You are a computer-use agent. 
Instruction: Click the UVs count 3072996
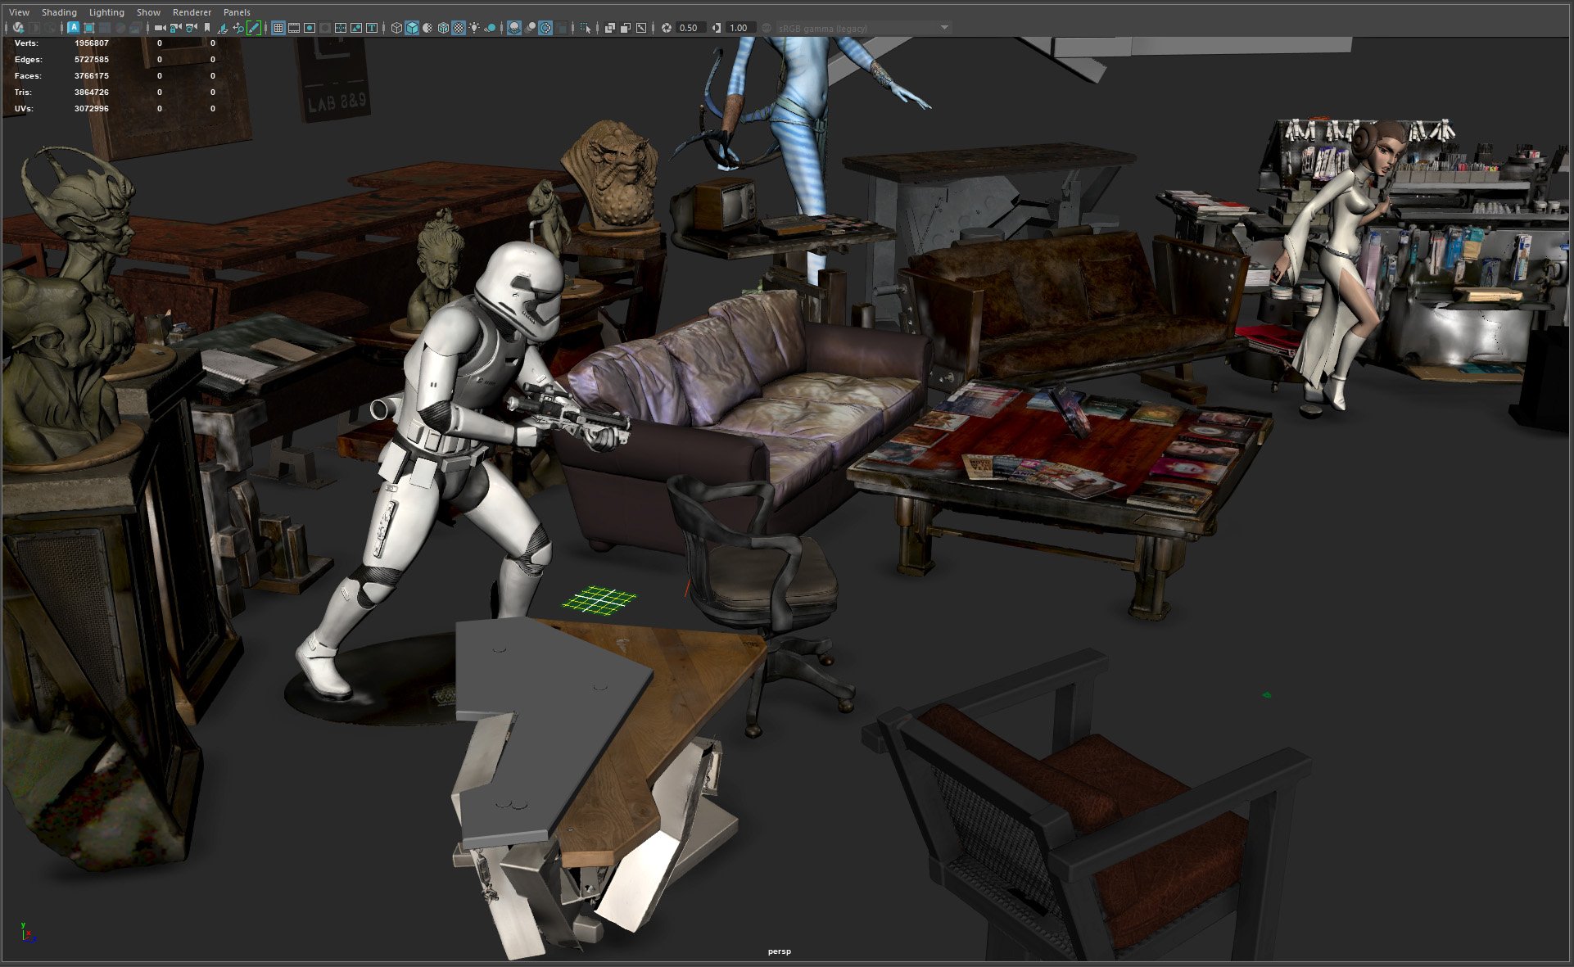[x=92, y=108]
